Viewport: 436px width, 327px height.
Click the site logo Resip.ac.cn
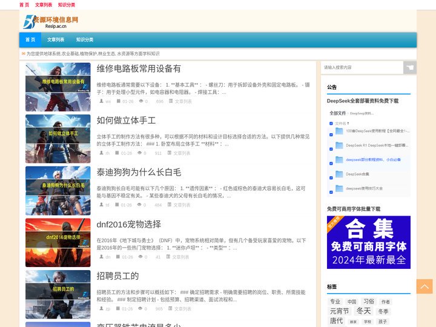[51, 22]
